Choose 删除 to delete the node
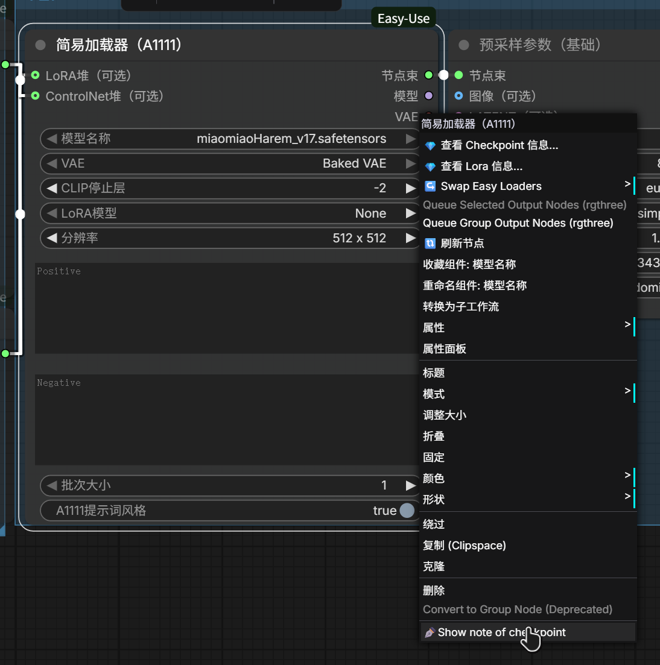The width and height of the screenshot is (660, 665). (527, 590)
